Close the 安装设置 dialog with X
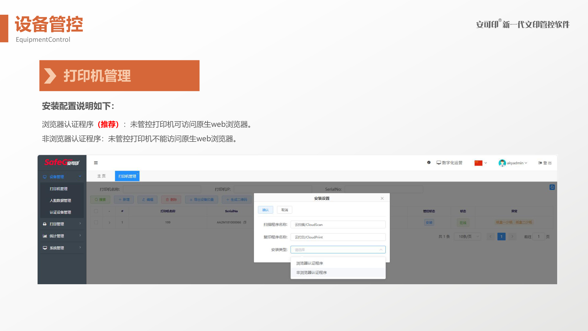This screenshot has height=331, width=588. pyautogui.click(x=382, y=198)
